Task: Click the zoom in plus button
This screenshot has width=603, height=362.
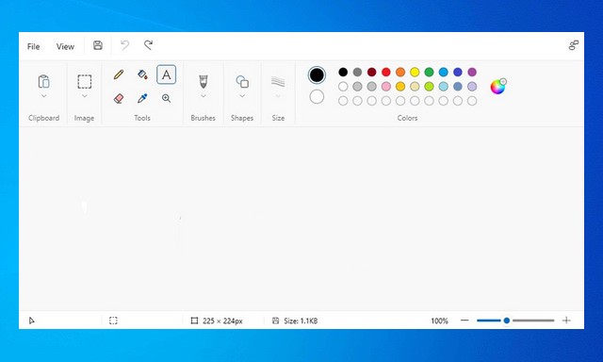Action: 566,321
